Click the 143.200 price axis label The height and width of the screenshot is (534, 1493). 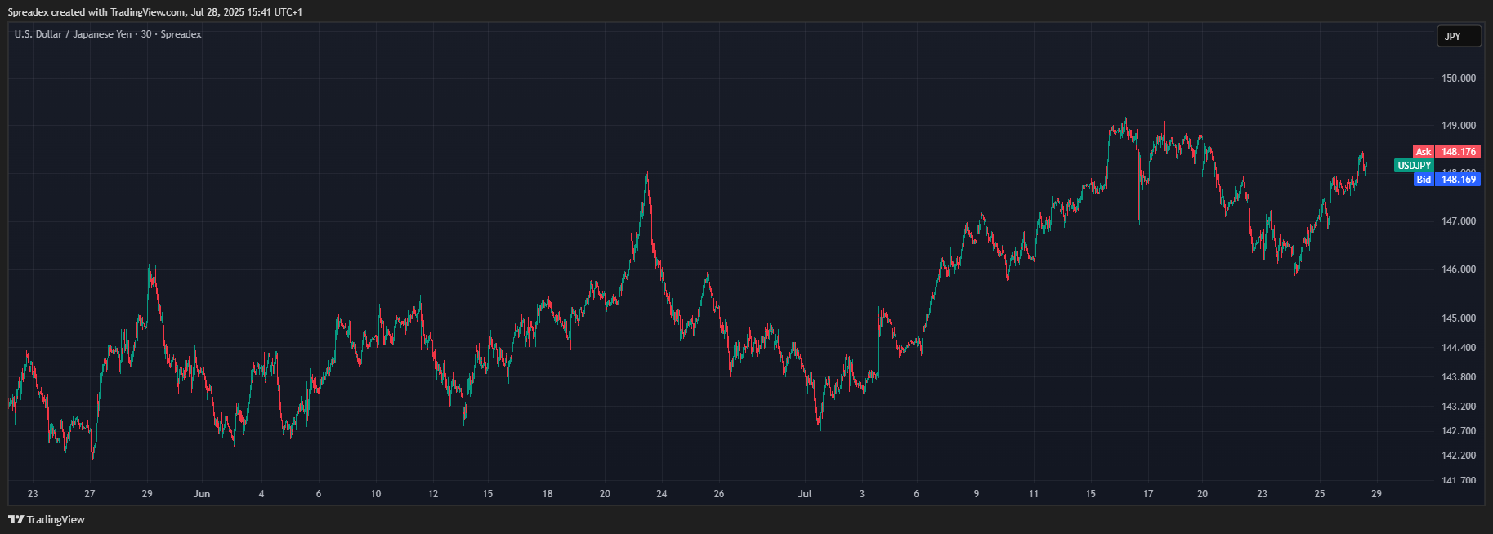[x=1459, y=407]
